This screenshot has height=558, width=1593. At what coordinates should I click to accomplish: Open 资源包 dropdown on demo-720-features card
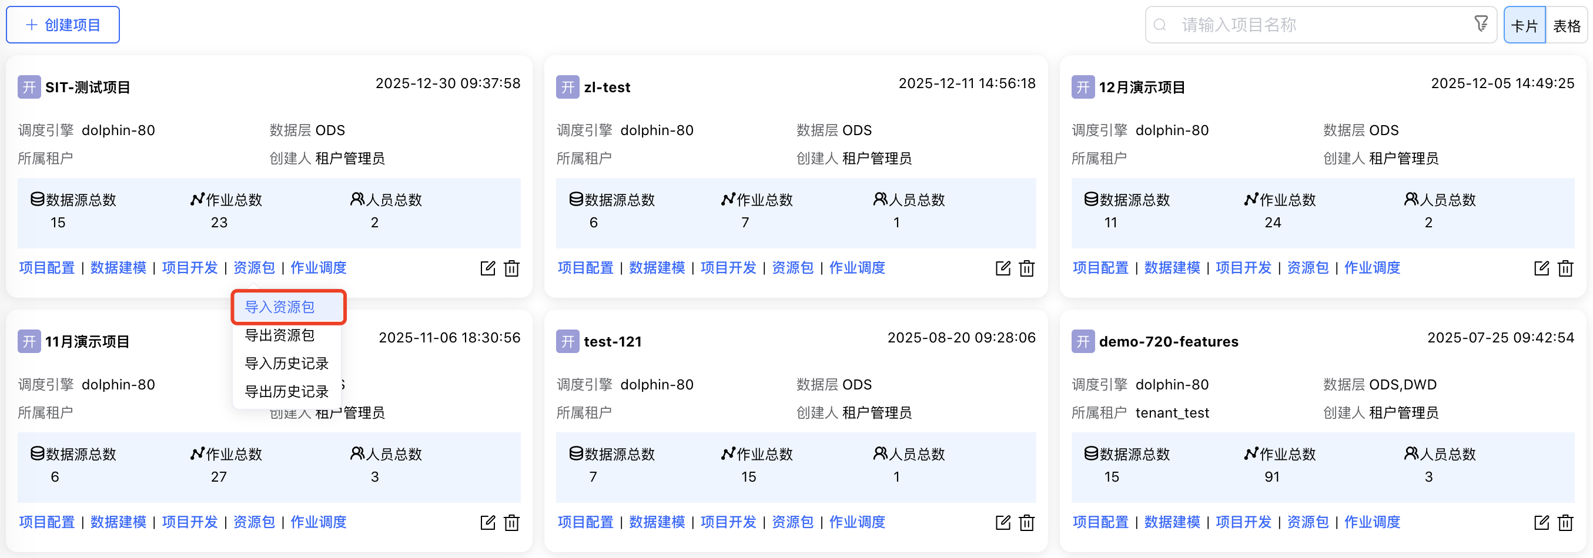(1307, 522)
